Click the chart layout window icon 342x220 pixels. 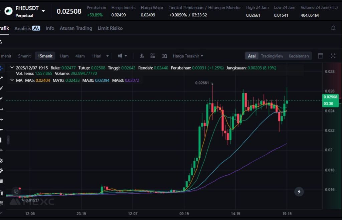tap(320, 56)
